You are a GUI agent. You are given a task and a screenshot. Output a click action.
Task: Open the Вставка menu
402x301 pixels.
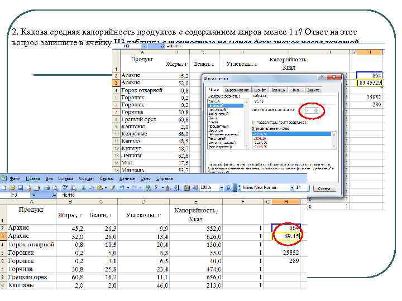point(66,178)
